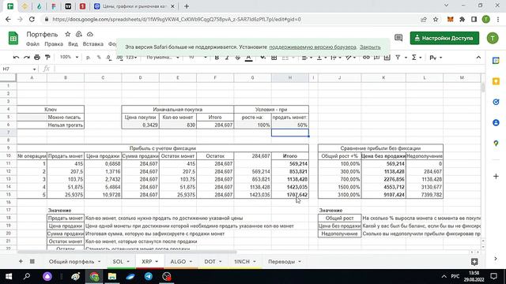Print the spreadsheet
The image size is (506, 284).
pos(37,58)
